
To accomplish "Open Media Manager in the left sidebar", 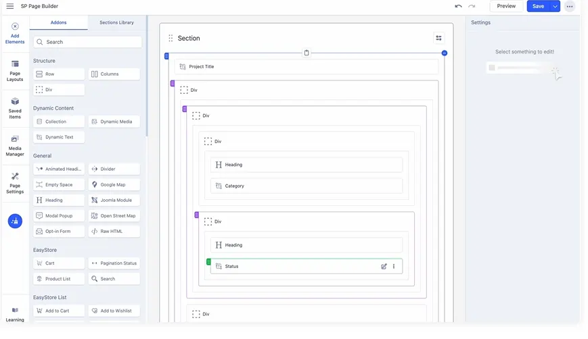I will tap(15, 145).
